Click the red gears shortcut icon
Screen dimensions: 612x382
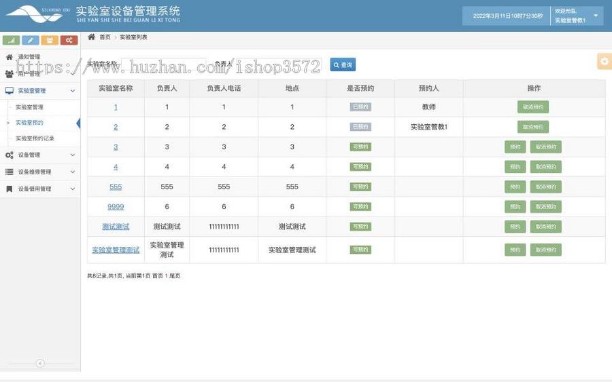(x=69, y=40)
